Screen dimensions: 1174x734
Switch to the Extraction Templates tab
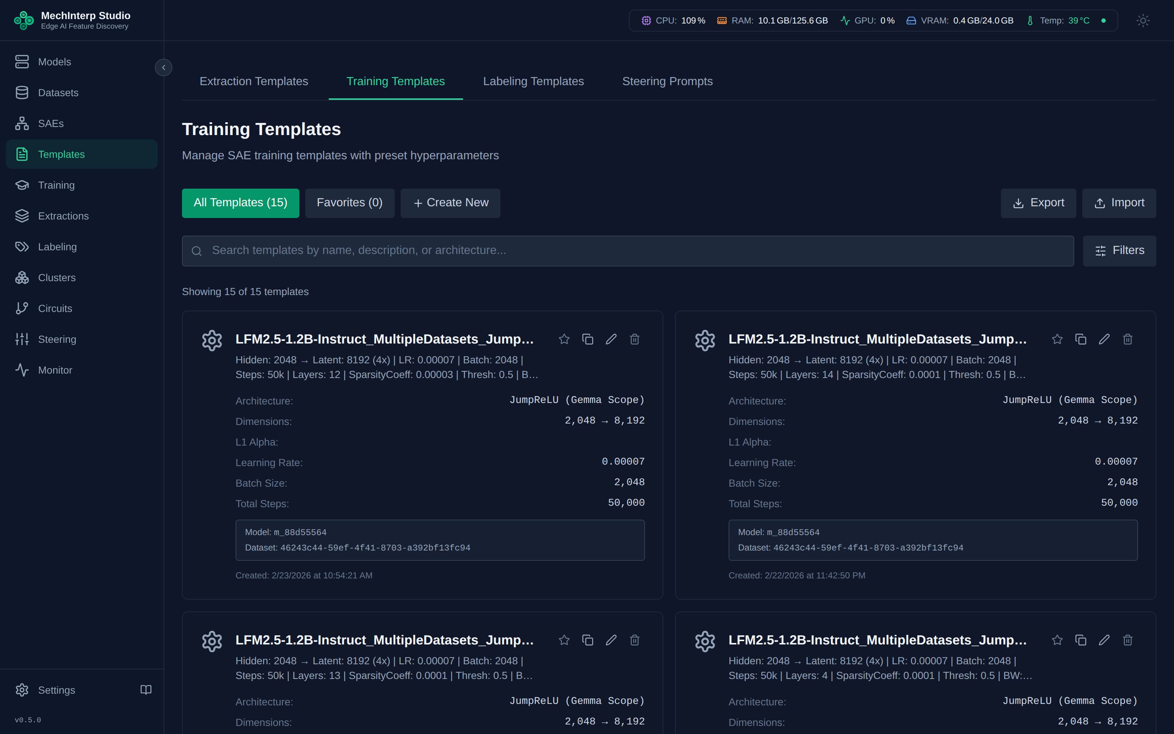pos(254,81)
